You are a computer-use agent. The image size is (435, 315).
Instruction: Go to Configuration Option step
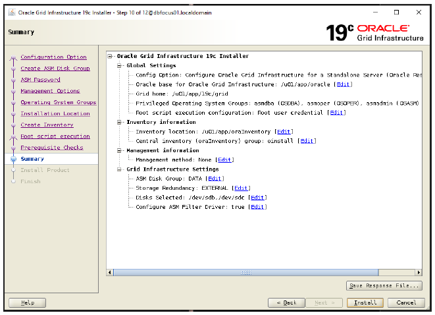(53, 57)
